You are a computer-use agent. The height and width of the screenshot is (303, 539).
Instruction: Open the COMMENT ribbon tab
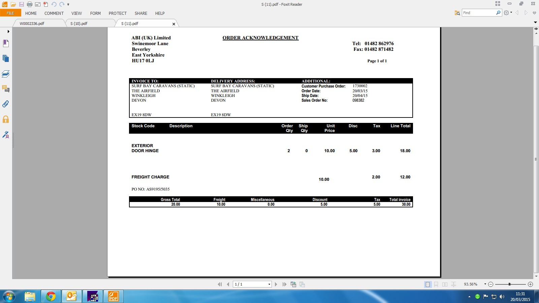click(x=54, y=13)
